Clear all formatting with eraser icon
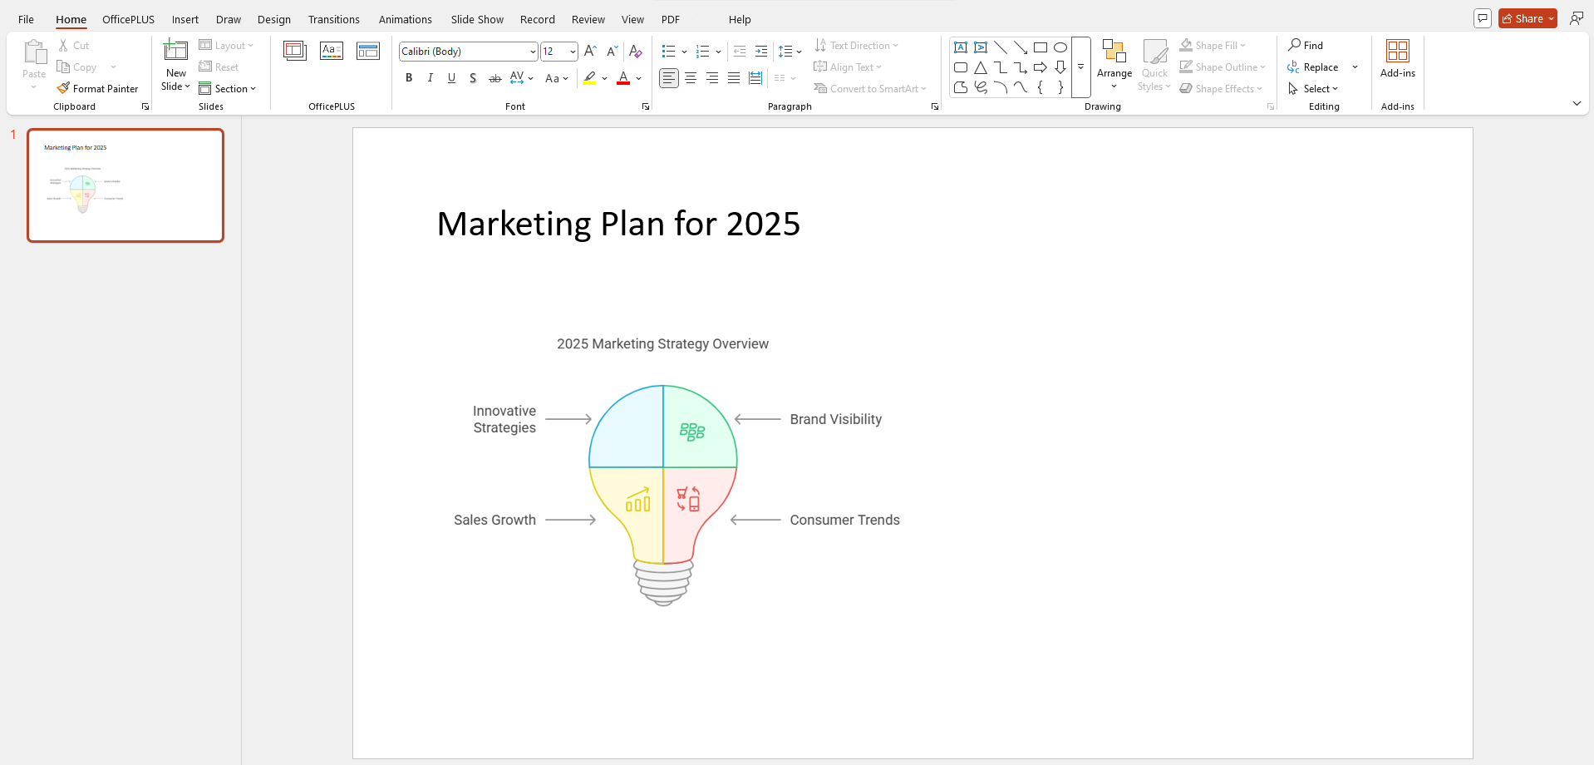Screen dimensions: 1594x765 [x=636, y=52]
